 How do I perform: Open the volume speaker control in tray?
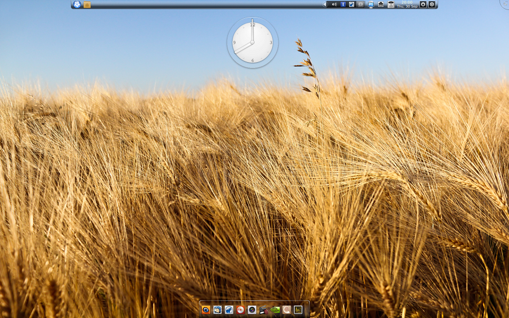334,4
